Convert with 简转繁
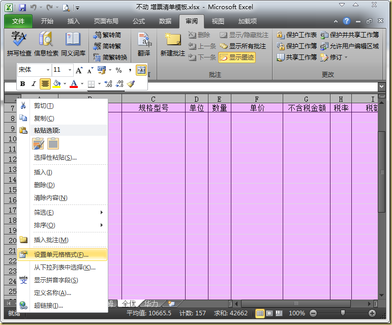This screenshot has width=392, height=325. [x=107, y=46]
